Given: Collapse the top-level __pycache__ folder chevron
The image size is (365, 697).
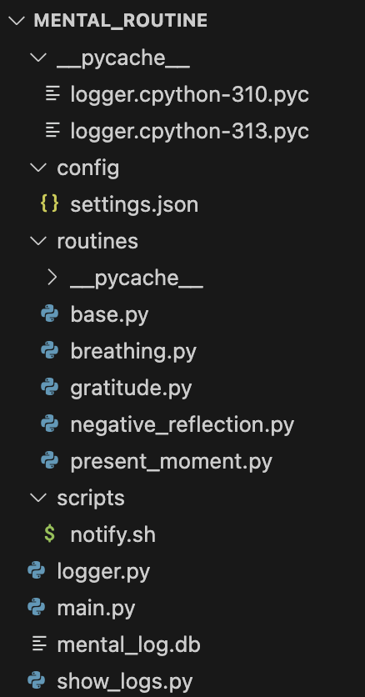Looking at the screenshot, I should tap(38, 58).
